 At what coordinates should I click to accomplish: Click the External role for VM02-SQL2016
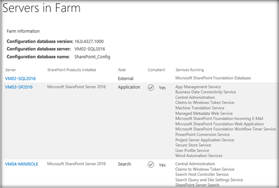tap(126, 78)
